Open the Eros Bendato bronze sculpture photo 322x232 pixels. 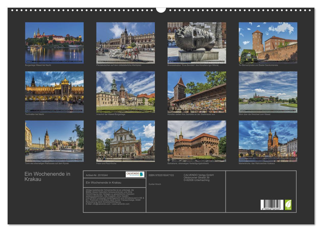197,42
